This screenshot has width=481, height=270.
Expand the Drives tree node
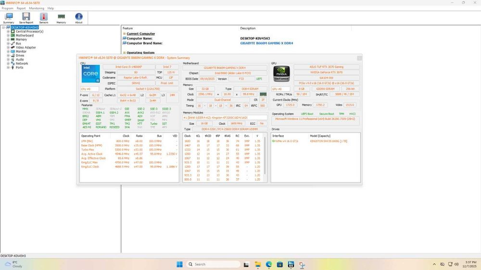click(x=8, y=55)
